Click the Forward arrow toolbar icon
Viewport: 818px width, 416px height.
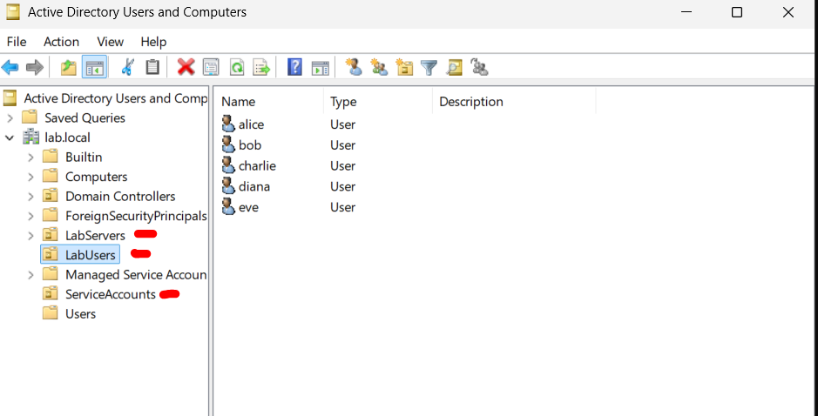(35, 67)
